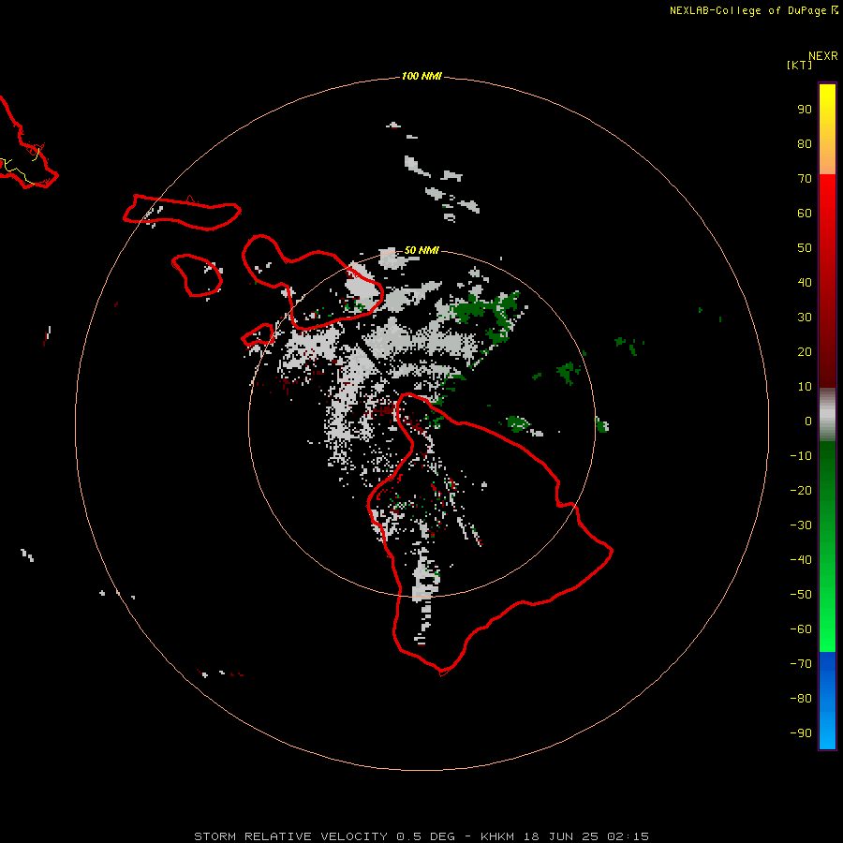Click the -10 value on the velocity scale
The height and width of the screenshot is (843, 843).
pos(801,456)
